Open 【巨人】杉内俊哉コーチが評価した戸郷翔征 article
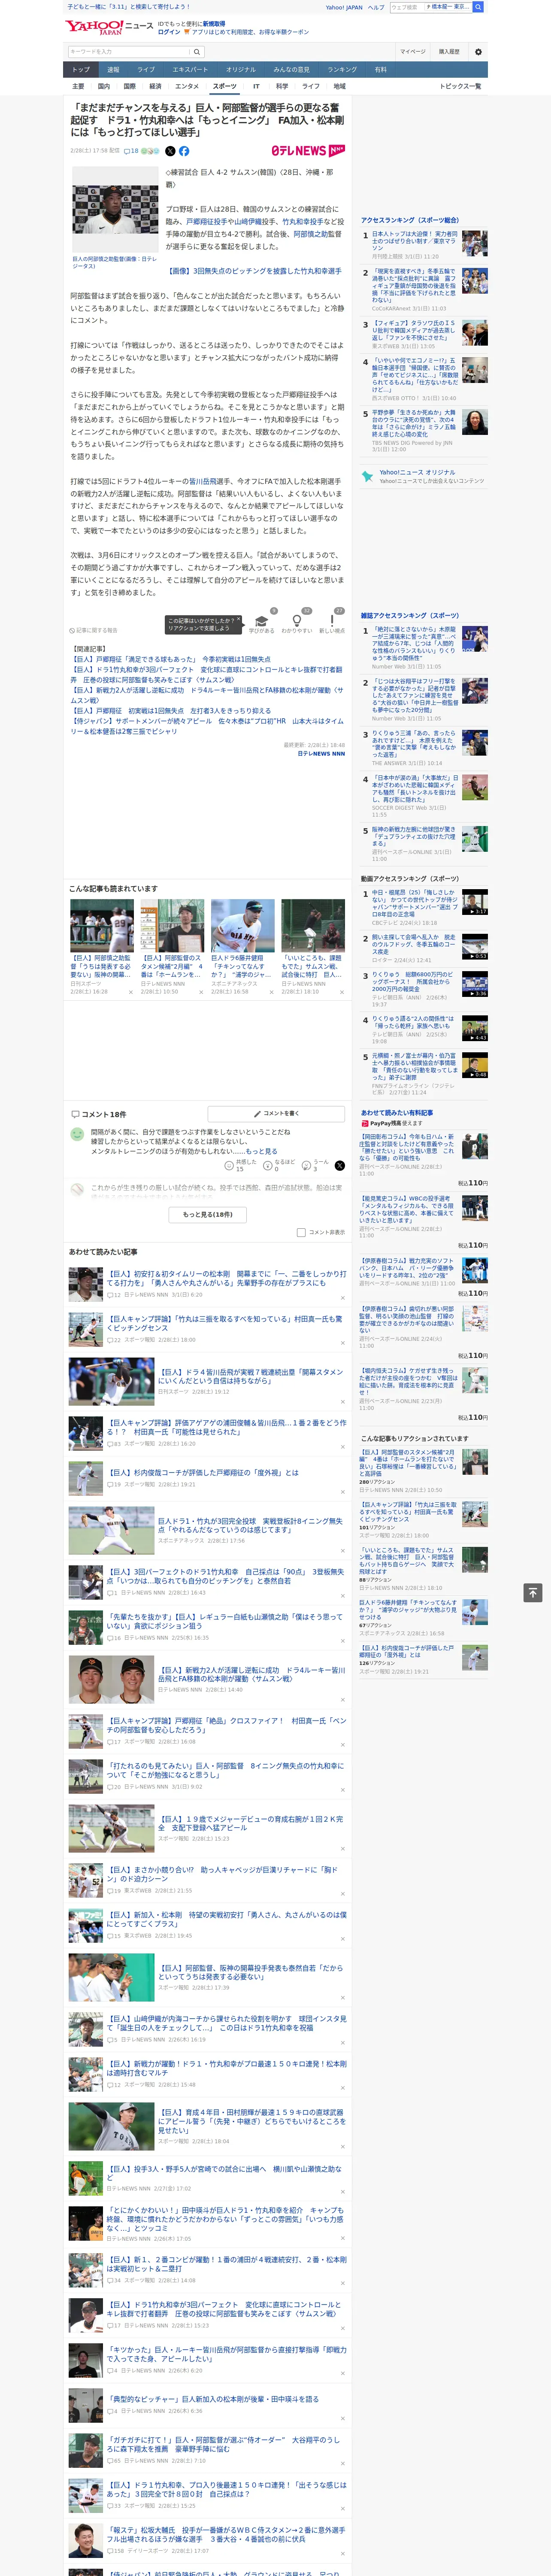 tap(203, 1472)
